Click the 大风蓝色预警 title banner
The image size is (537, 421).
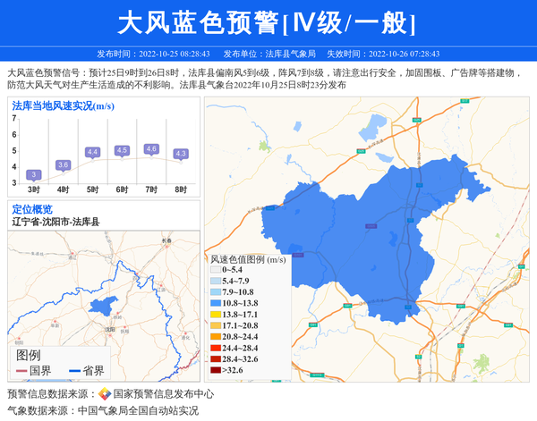(x=268, y=23)
